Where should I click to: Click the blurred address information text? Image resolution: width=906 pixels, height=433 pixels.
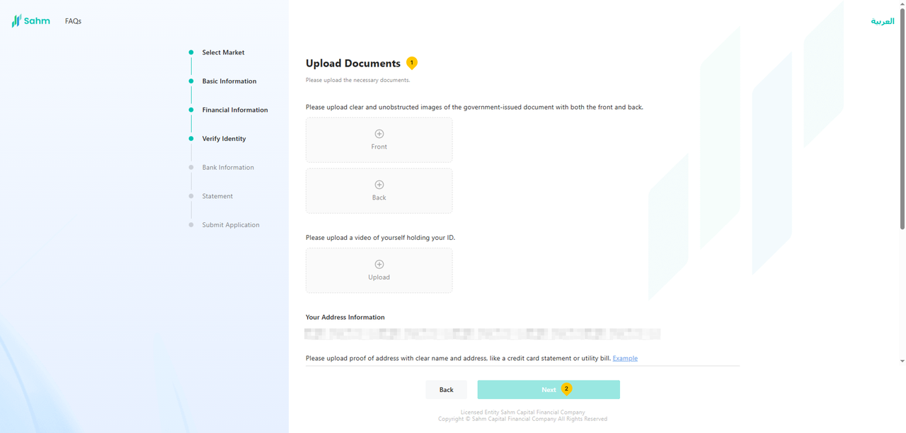pyautogui.click(x=482, y=334)
